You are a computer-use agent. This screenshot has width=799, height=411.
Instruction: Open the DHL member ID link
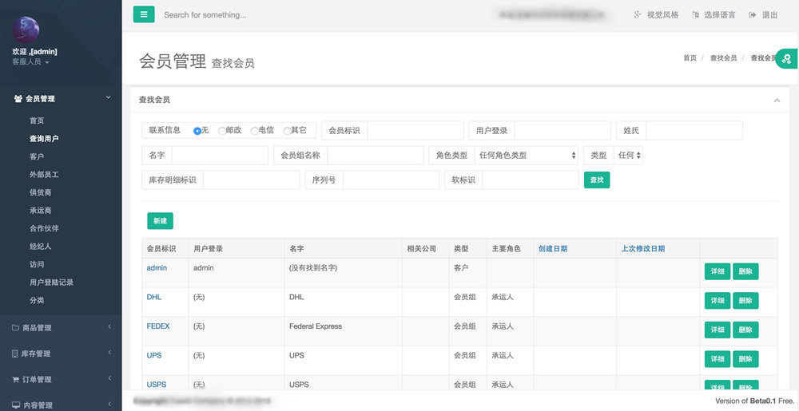pyautogui.click(x=154, y=297)
